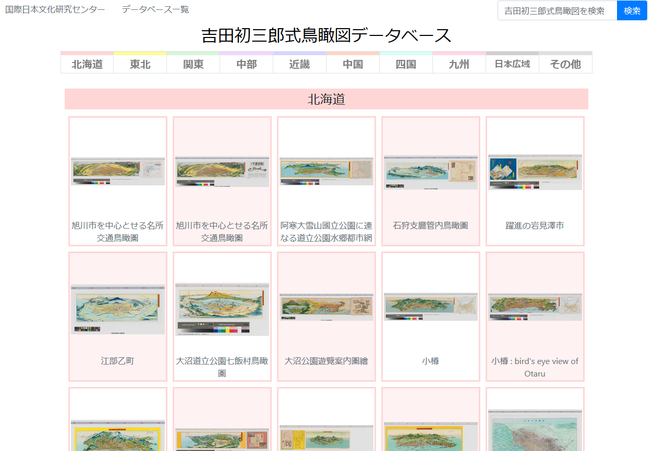Open the 江部乙町 map thumbnail
The image size is (653, 451).
pyautogui.click(x=118, y=309)
